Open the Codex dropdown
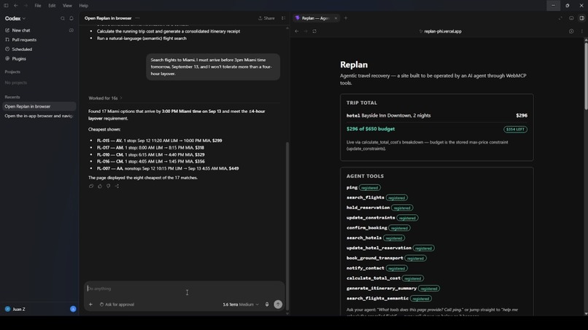This screenshot has width=588, height=330. [x=15, y=18]
